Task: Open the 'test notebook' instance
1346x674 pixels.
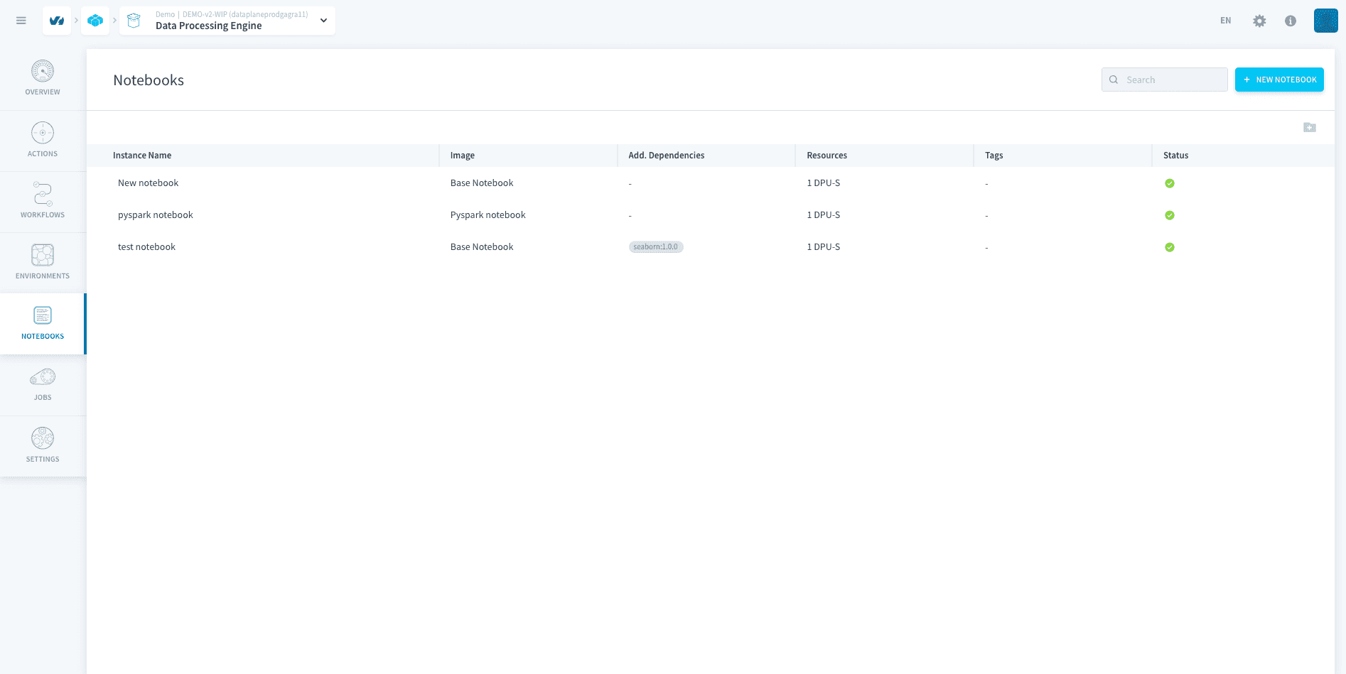Action: tap(146, 247)
